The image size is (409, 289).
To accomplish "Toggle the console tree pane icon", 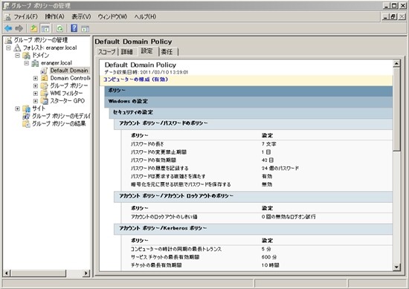I will click(45, 28).
